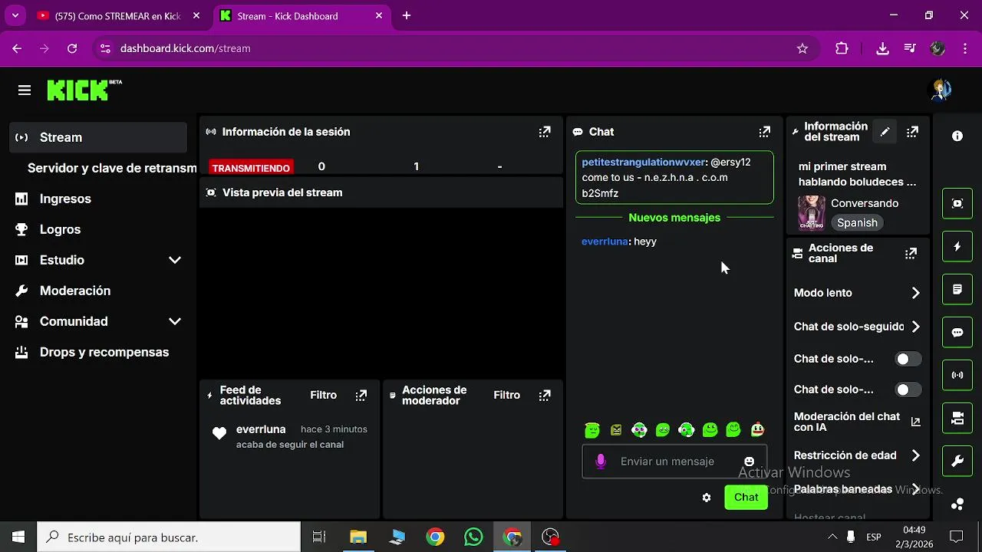The width and height of the screenshot is (982, 552).
Task: Toggle the second Chat de solo-... switch
Action: click(908, 389)
